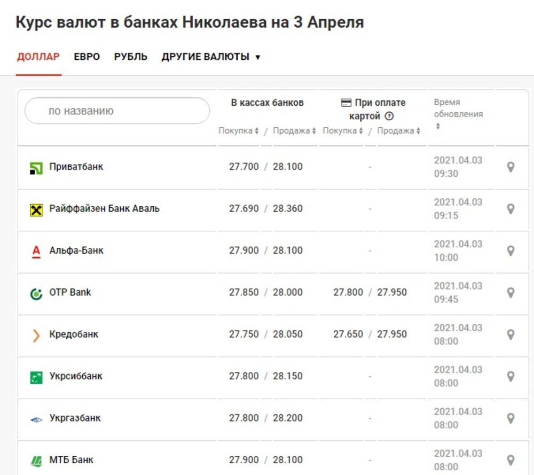The width and height of the screenshot is (534, 475).
Task: Open map pin for Кредобанк row
Action: 511,334
